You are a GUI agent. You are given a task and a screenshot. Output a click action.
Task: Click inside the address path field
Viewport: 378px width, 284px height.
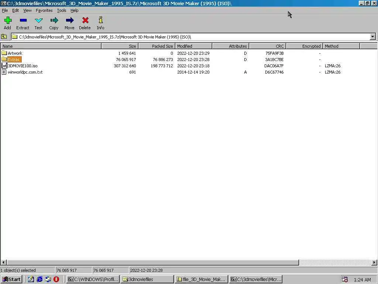pos(190,37)
